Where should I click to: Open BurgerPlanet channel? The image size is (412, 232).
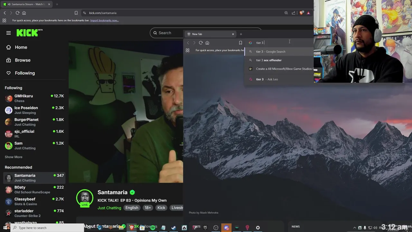coord(34,122)
